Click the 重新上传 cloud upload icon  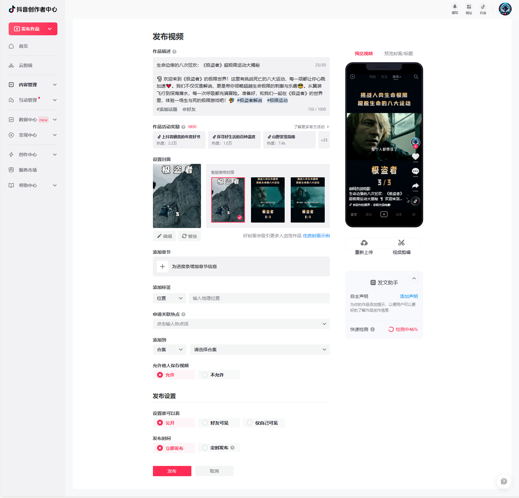click(x=364, y=243)
